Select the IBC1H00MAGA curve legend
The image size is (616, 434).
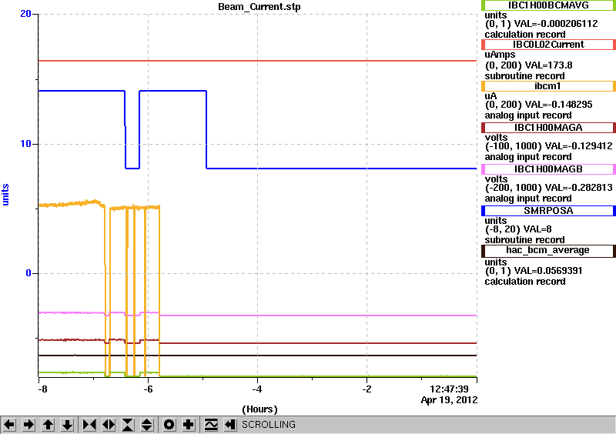click(548, 128)
